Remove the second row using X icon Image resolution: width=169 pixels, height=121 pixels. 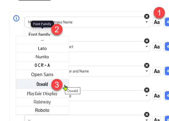point(147,41)
